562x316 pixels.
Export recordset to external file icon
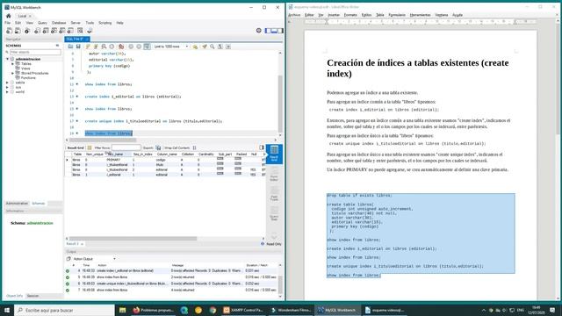[158, 147]
